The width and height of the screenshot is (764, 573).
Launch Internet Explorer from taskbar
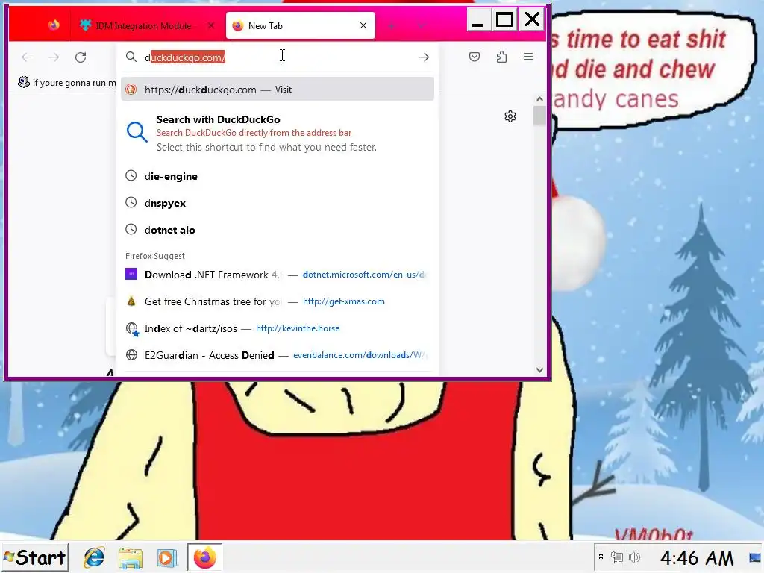coord(94,557)
